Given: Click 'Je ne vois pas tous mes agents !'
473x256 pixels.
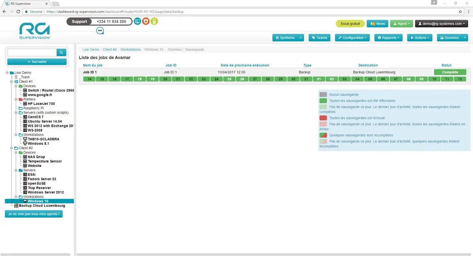Looking at the screenshot, I should click(x=34, y=214).
